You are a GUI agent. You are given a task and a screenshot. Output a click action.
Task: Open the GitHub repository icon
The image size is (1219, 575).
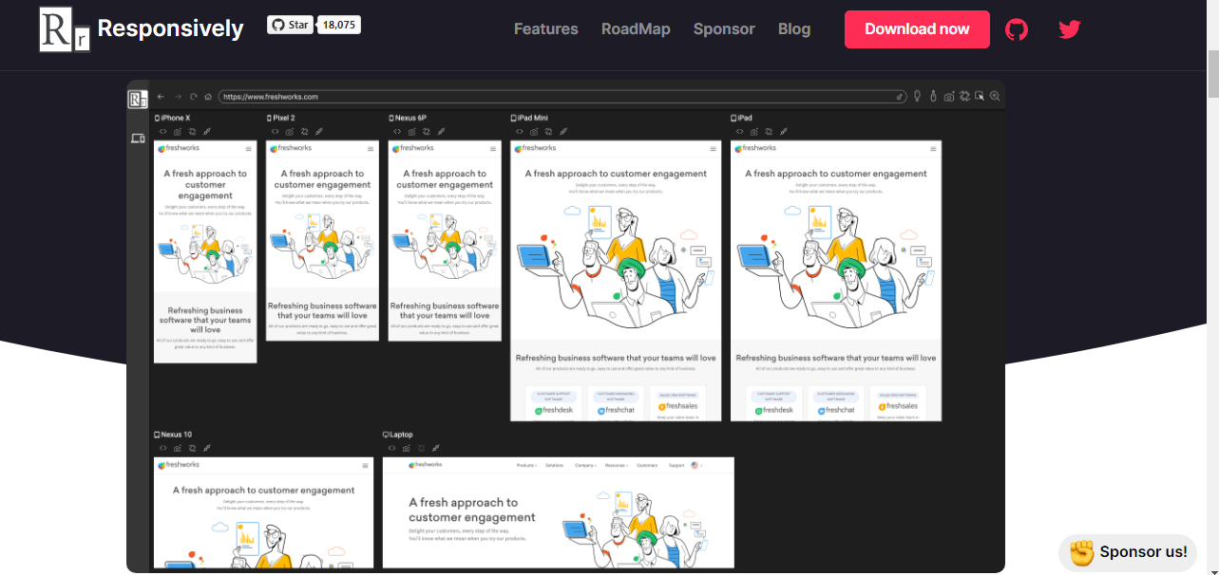pyautogui.click(x=1017, y=29)
